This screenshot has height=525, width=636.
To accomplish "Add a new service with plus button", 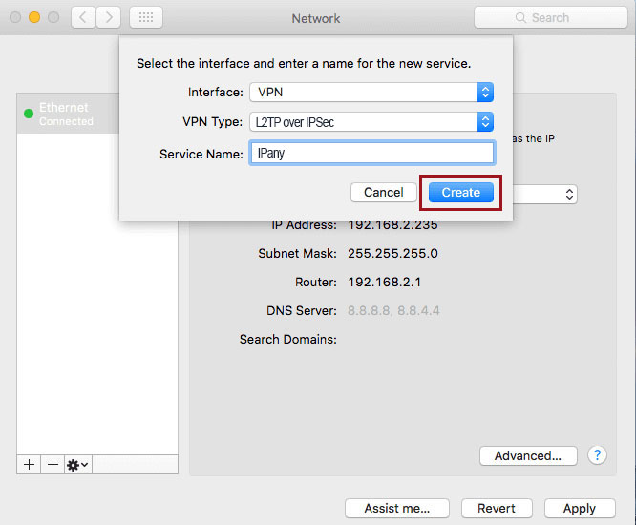I will (29, 464).
